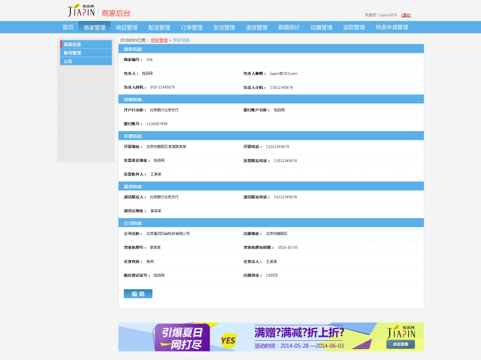
Task: Open the 退货管理 menu
Action: tap(257, 27)
